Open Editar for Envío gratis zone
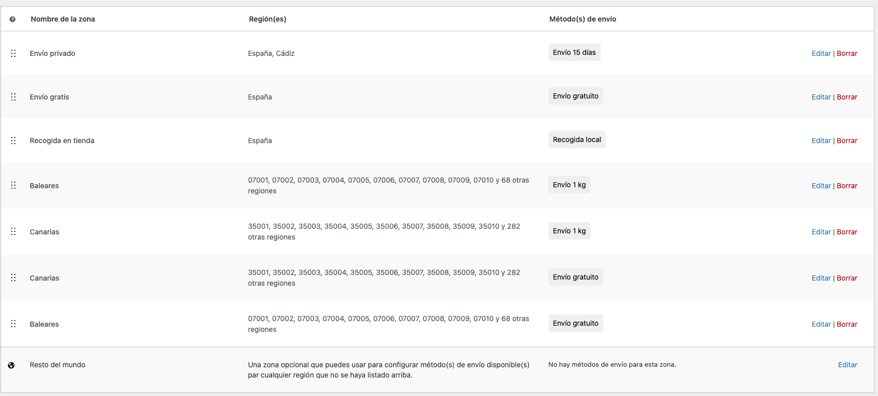The height and width of the screenshot is (396, 878). point(821,97)
